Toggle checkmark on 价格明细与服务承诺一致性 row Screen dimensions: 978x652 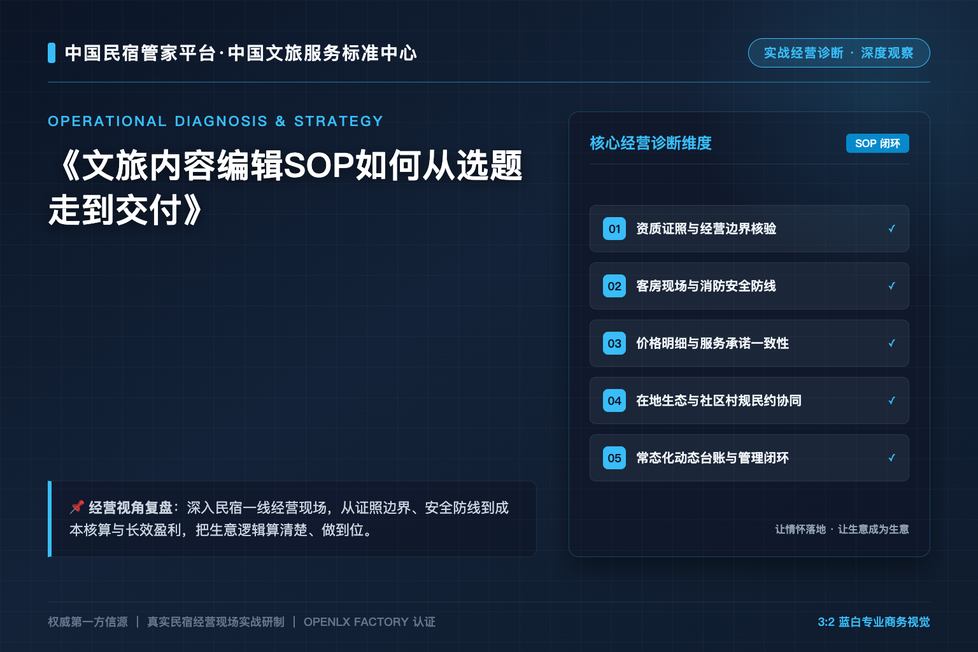[891, 343]
